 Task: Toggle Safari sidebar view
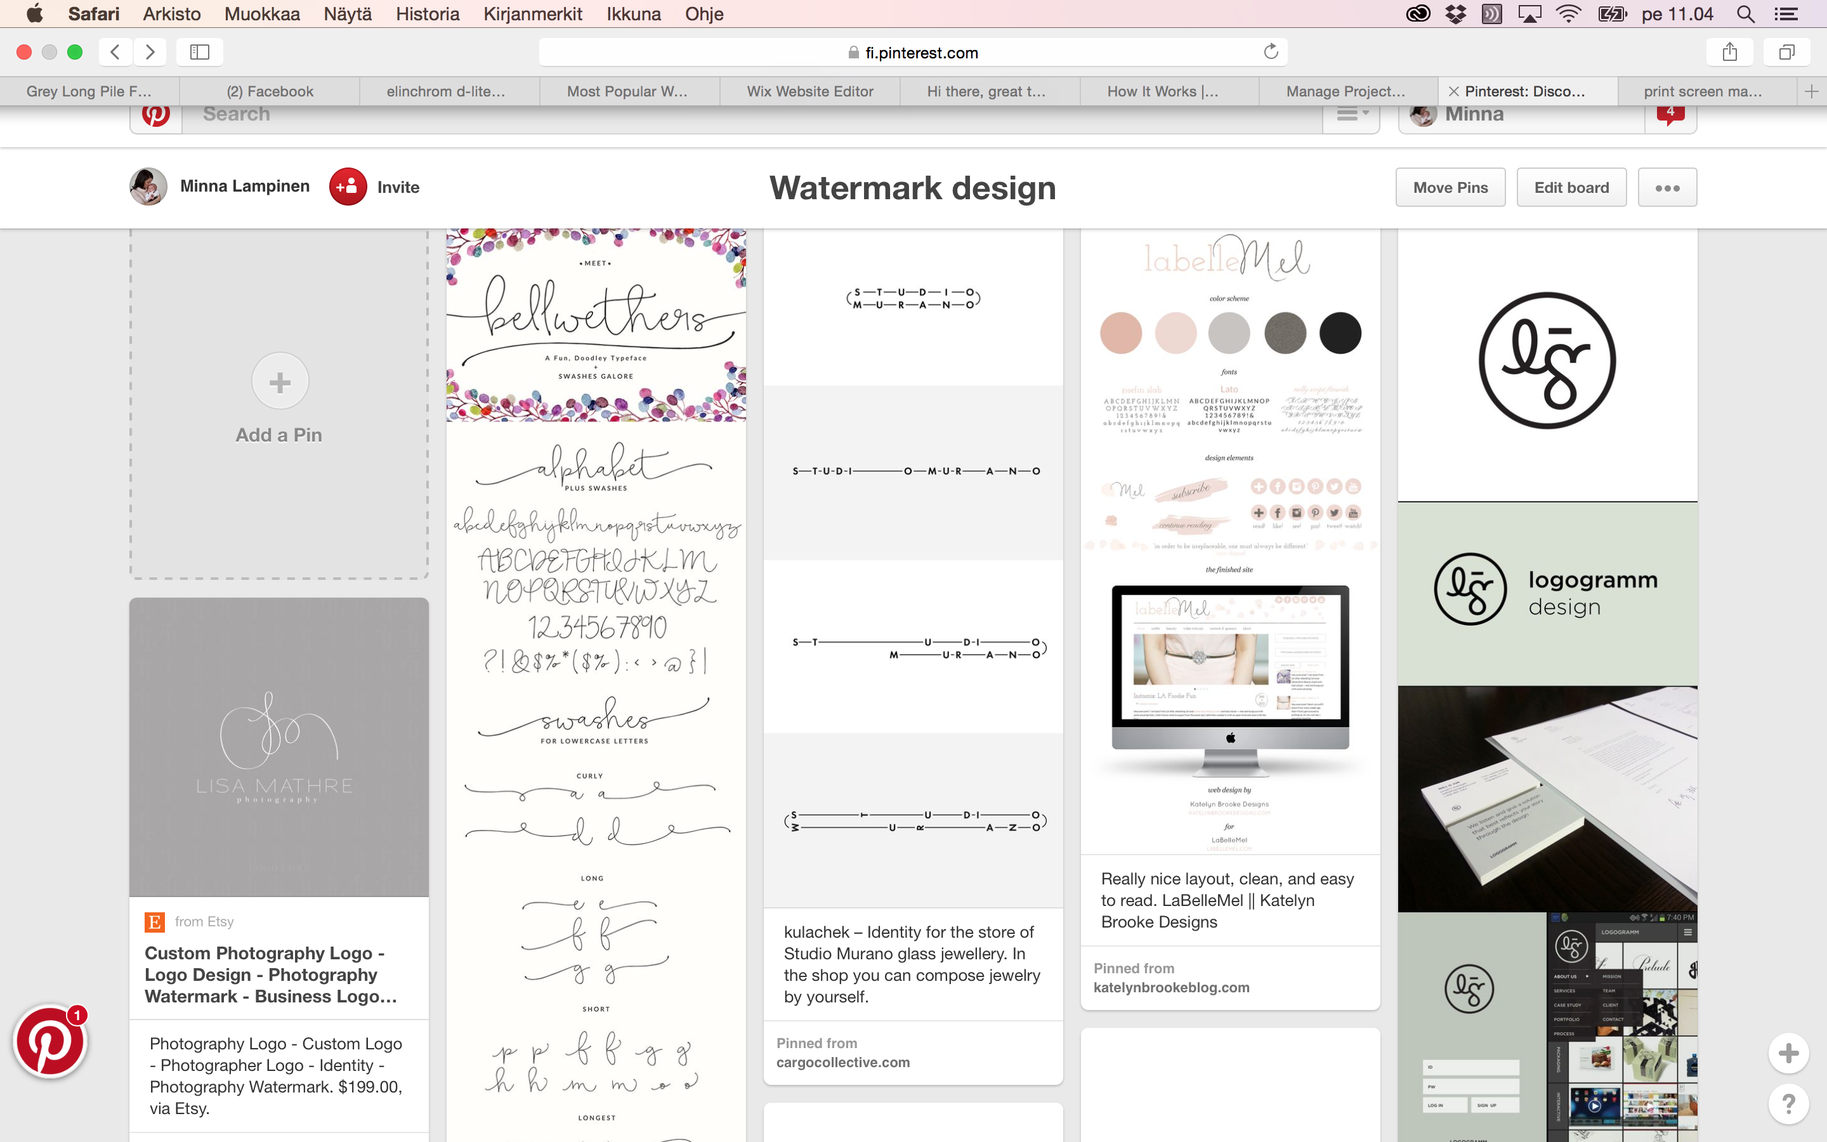199,52
